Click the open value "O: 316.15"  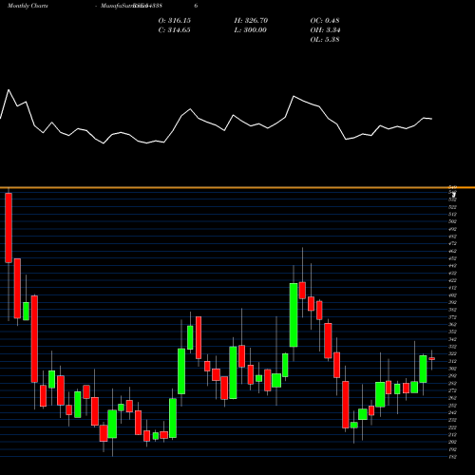tap(175, 21)
